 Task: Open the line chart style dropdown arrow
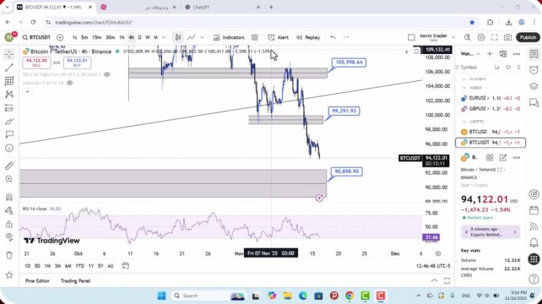[202, 37]
